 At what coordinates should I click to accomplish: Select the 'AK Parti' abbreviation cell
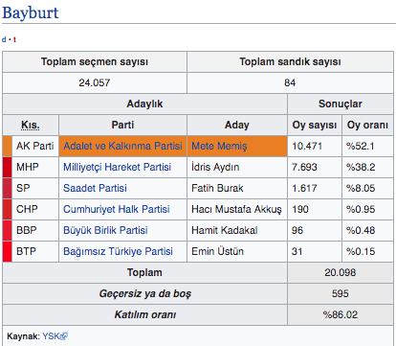pos(35,146)
